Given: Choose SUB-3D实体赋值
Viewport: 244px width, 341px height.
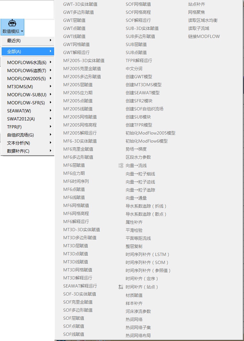Looking at the screenshot, I should tap(142, 28).
